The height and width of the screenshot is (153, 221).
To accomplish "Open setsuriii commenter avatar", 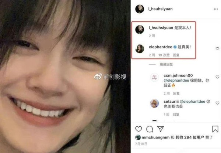I will (x=154, y=103).
